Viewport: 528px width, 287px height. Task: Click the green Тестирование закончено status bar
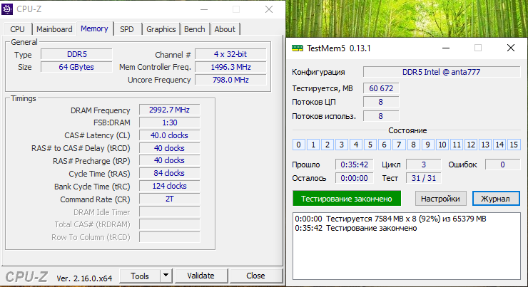(346, 198)
